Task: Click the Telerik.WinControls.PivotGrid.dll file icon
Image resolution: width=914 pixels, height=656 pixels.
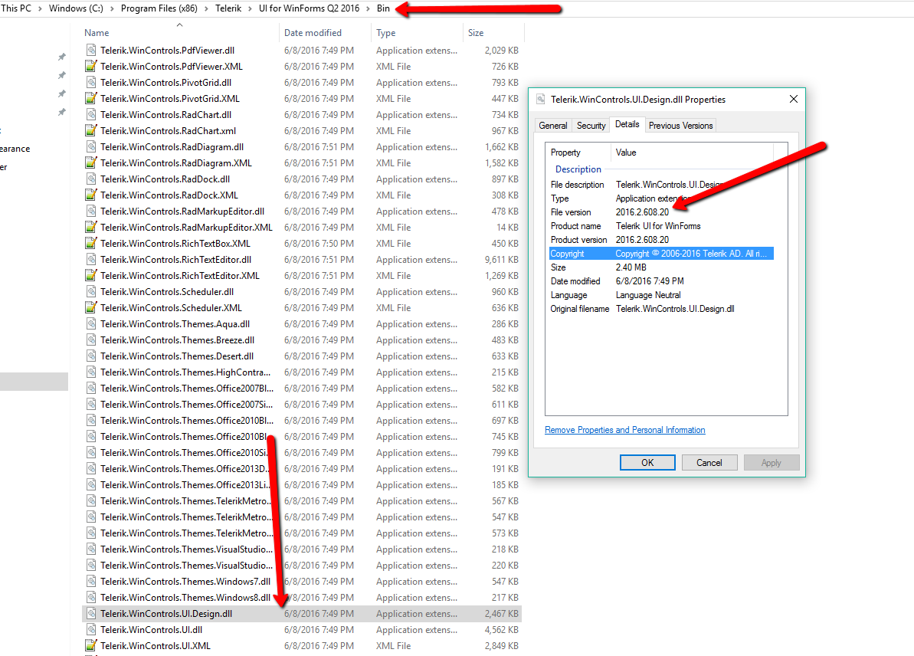Action: coord(91,82)
